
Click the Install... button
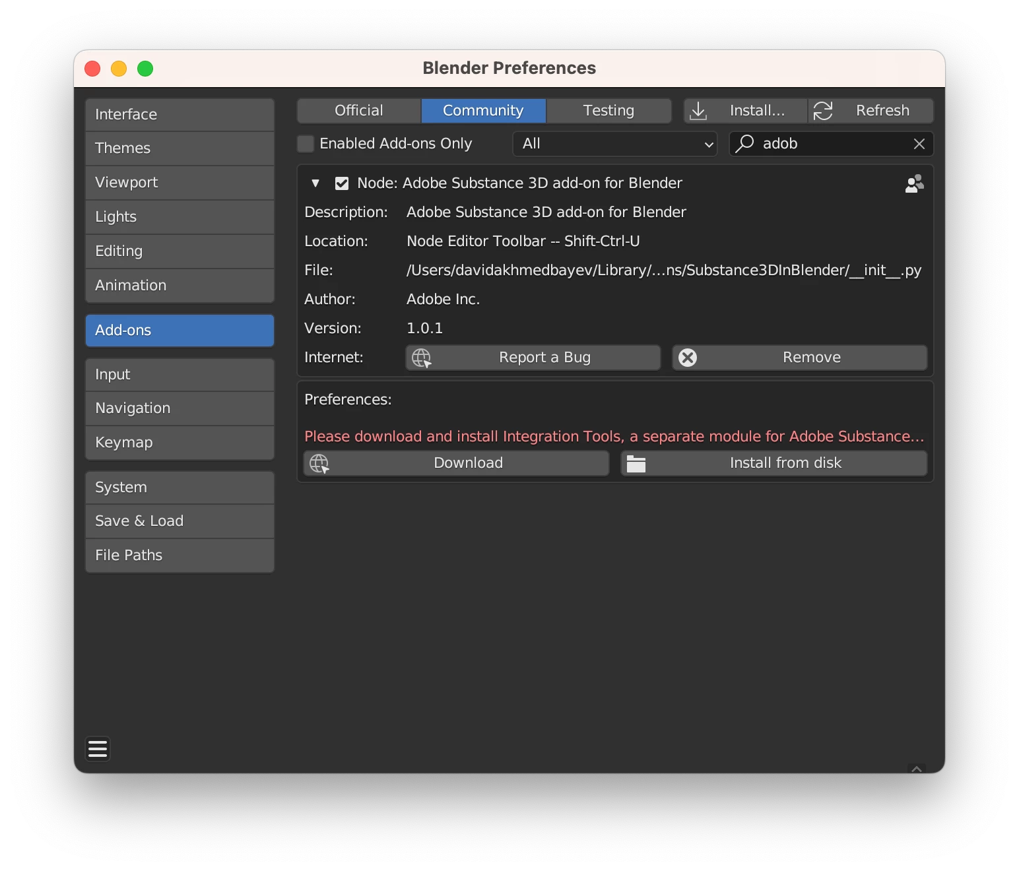pos(746,111)
